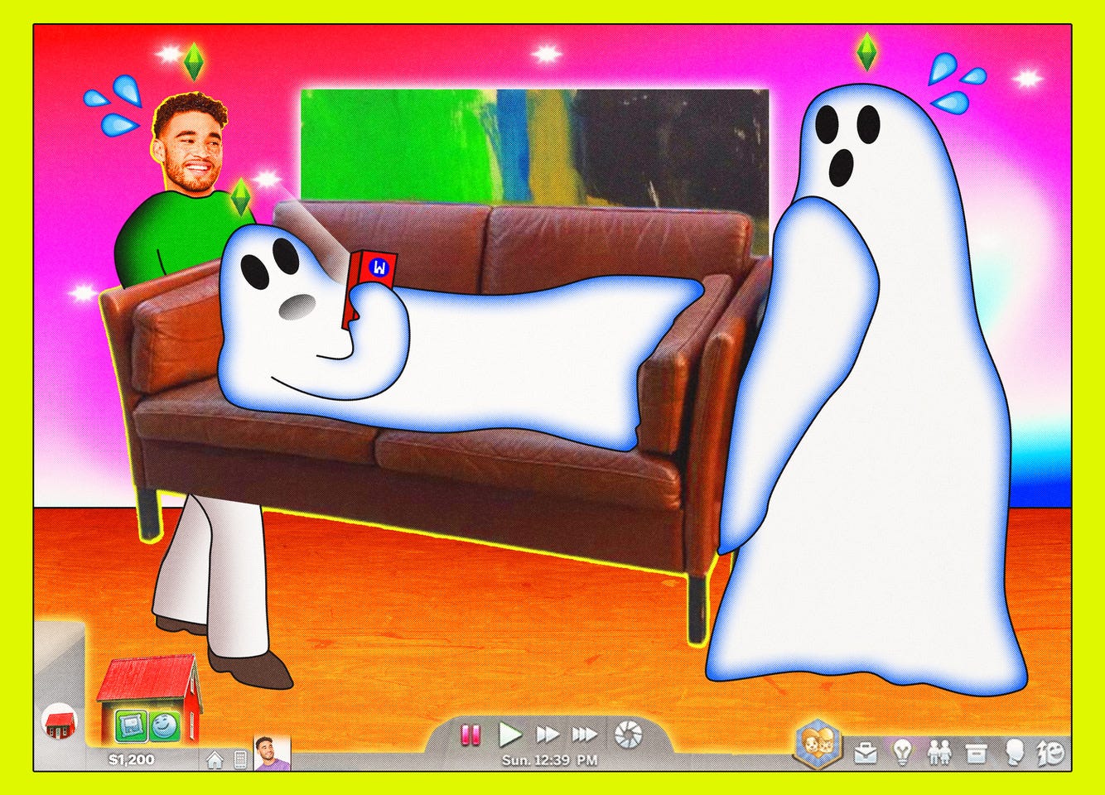This screenshot has height=795, width=1105.
Task: Open the relationships two-people panel
Action: click(x=940, y=753)
